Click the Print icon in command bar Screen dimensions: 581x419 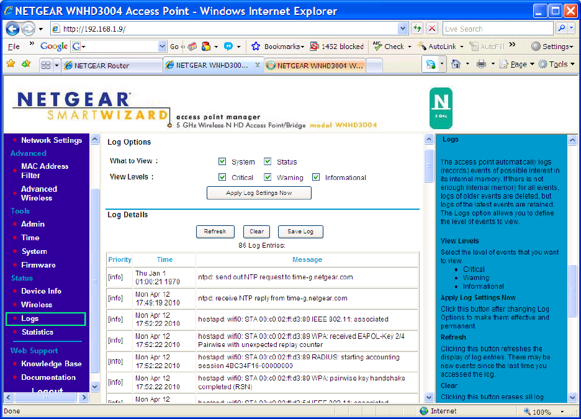coord(481,64)
